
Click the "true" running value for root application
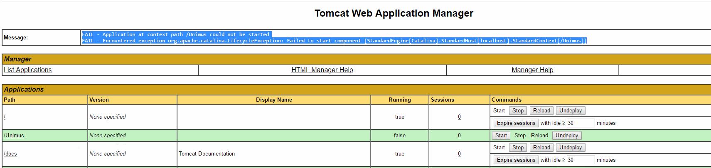400,117
